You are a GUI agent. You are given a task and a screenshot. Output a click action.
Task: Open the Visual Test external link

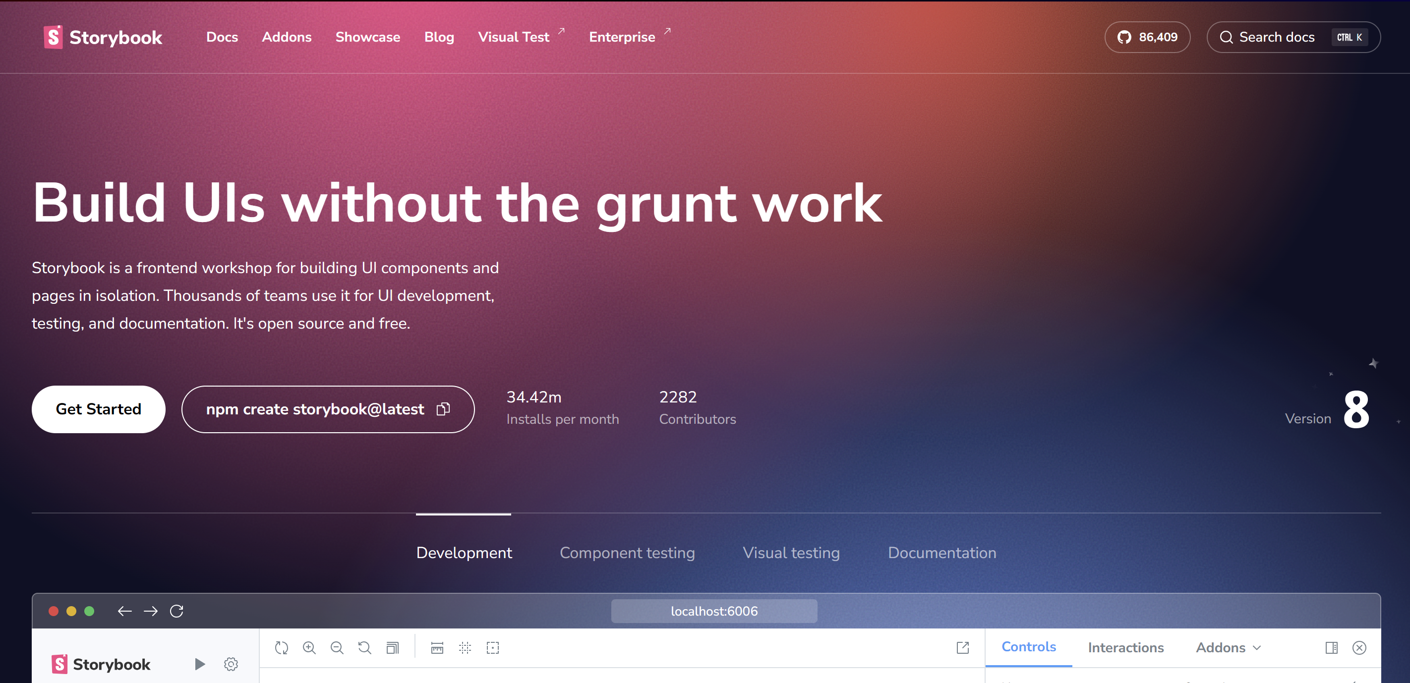(x=521, y=36)
